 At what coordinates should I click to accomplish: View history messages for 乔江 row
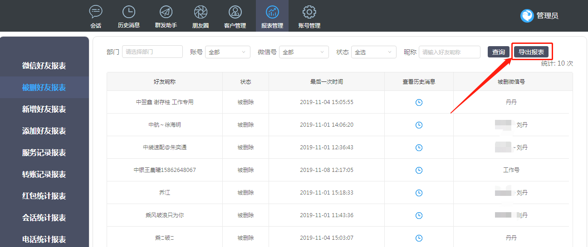click(419, 193)
